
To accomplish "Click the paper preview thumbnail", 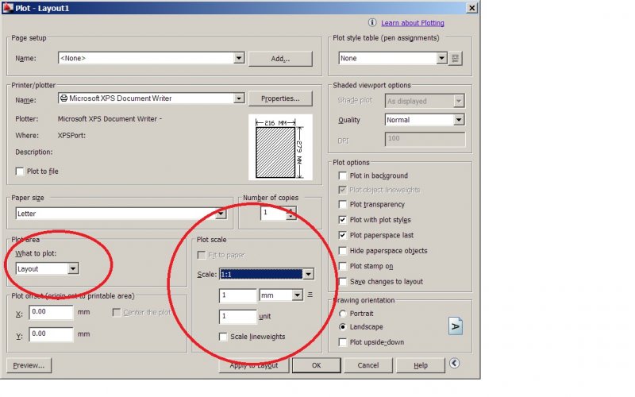I will tap(280, 148).
